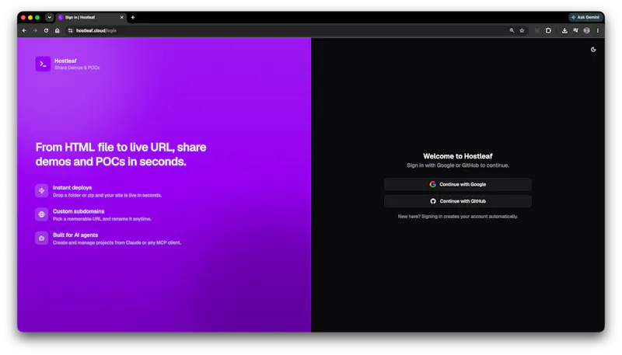Open the browser home page icon
622x355 pixels.
point(57,30)
